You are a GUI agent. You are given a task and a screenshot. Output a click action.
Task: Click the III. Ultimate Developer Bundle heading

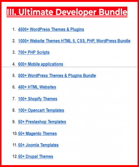[67, 12]
